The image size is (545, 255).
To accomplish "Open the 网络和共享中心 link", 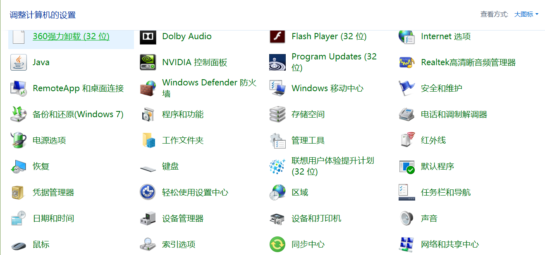I will click(450, 244).
